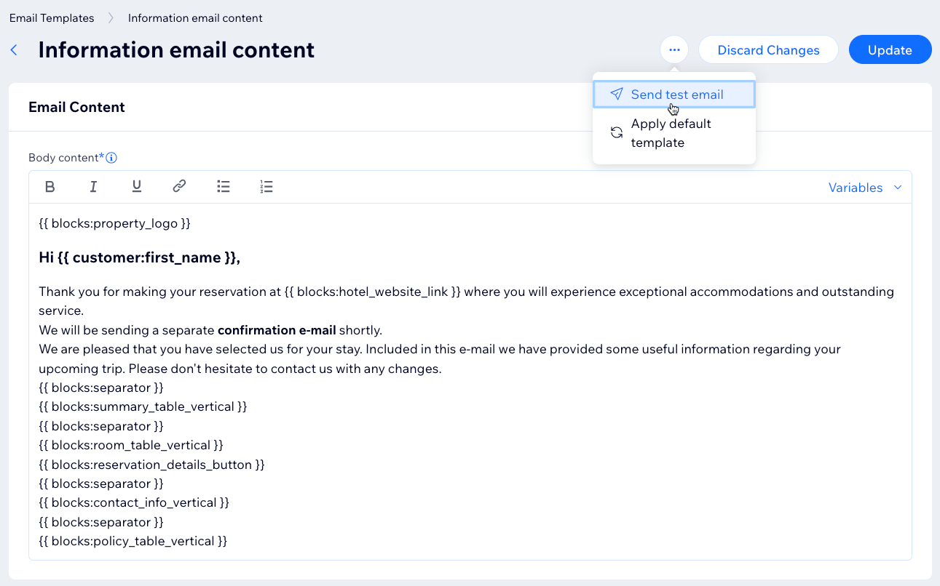Click the 'Body content' field label

(63, 158)
